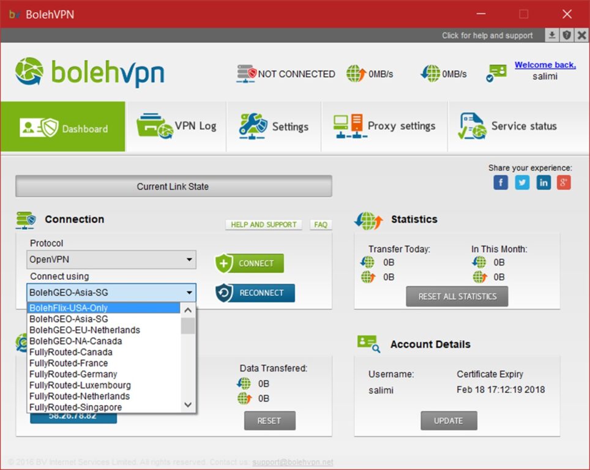
Task: Click the server list scrollbar thumb
Action: [x=188, y=326]
